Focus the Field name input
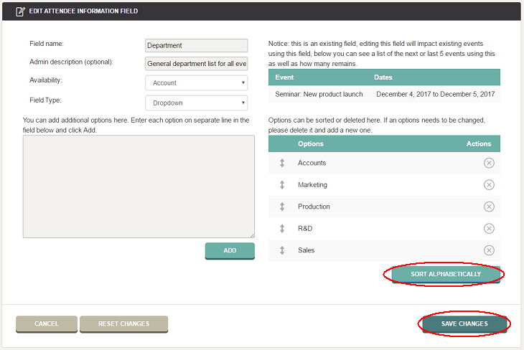Image resolution: width=524 pixels, height=350 pixels. point(197,45)
